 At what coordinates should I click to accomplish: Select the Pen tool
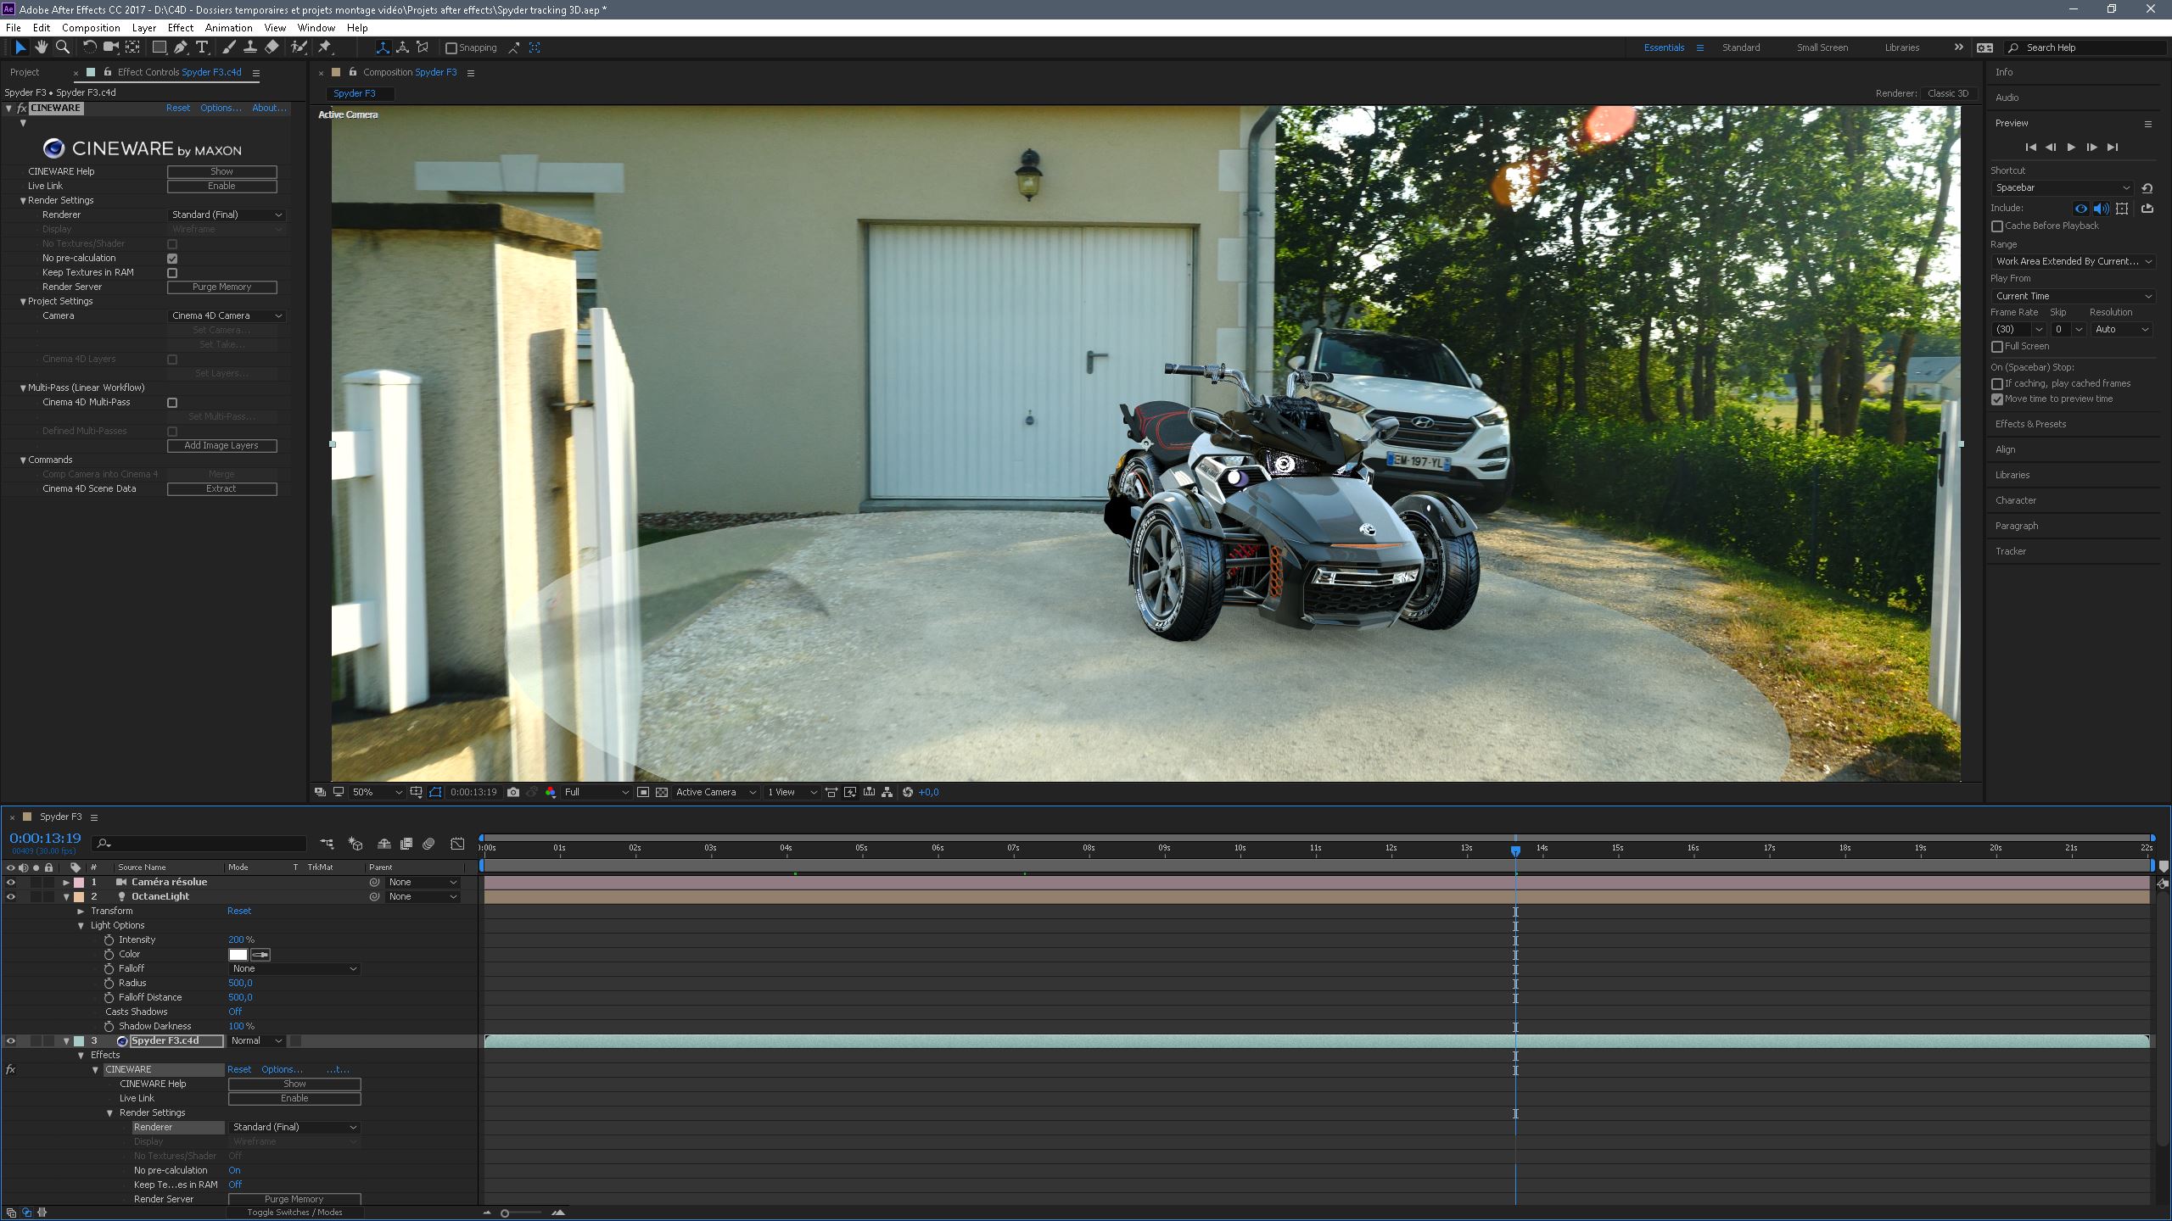[181, 47]
